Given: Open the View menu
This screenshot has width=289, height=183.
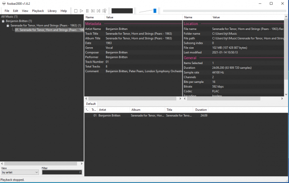Looking at the screenshot, I should pos(25,11).
